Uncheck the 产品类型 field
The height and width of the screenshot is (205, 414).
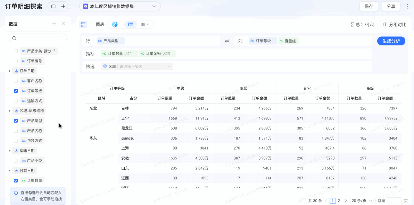(x=16, y=121)
